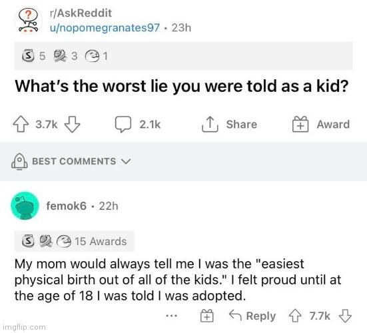Tap the AskReddit subreddit avatar
The image size is (367, 333).
click(29, 21)
